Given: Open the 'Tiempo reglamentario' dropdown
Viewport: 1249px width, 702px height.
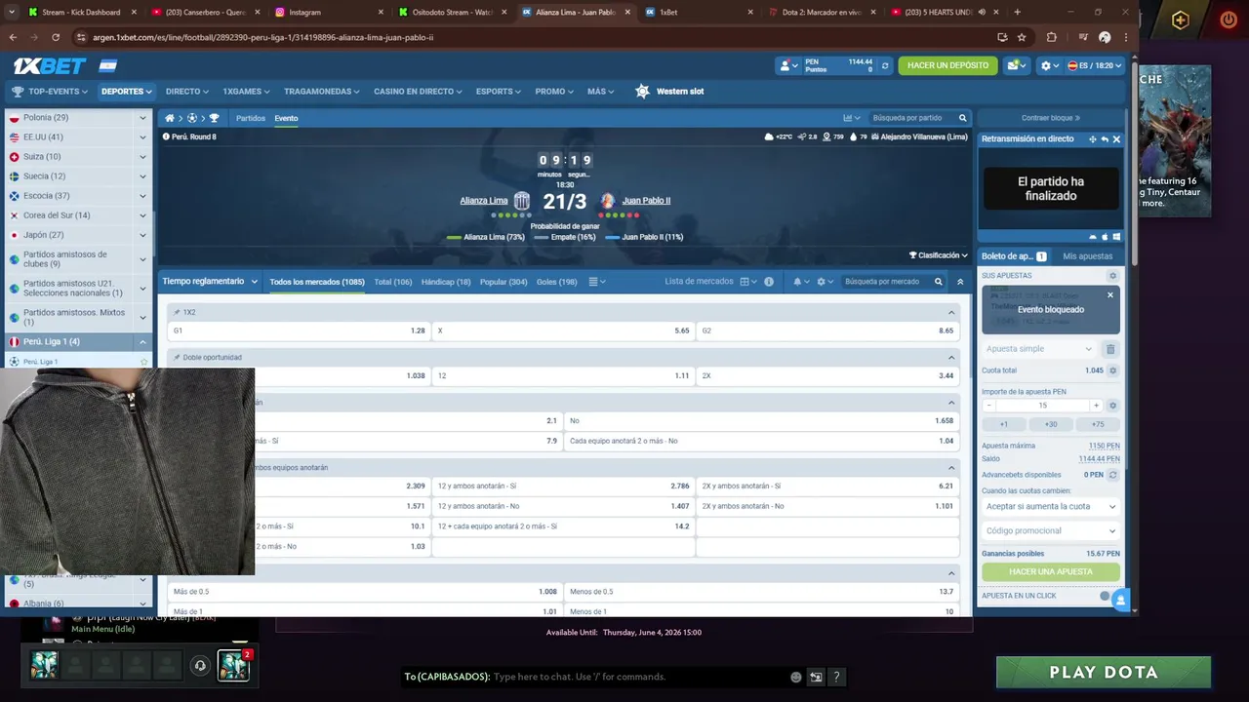Looking at the screenshot, I should [210, 282].
